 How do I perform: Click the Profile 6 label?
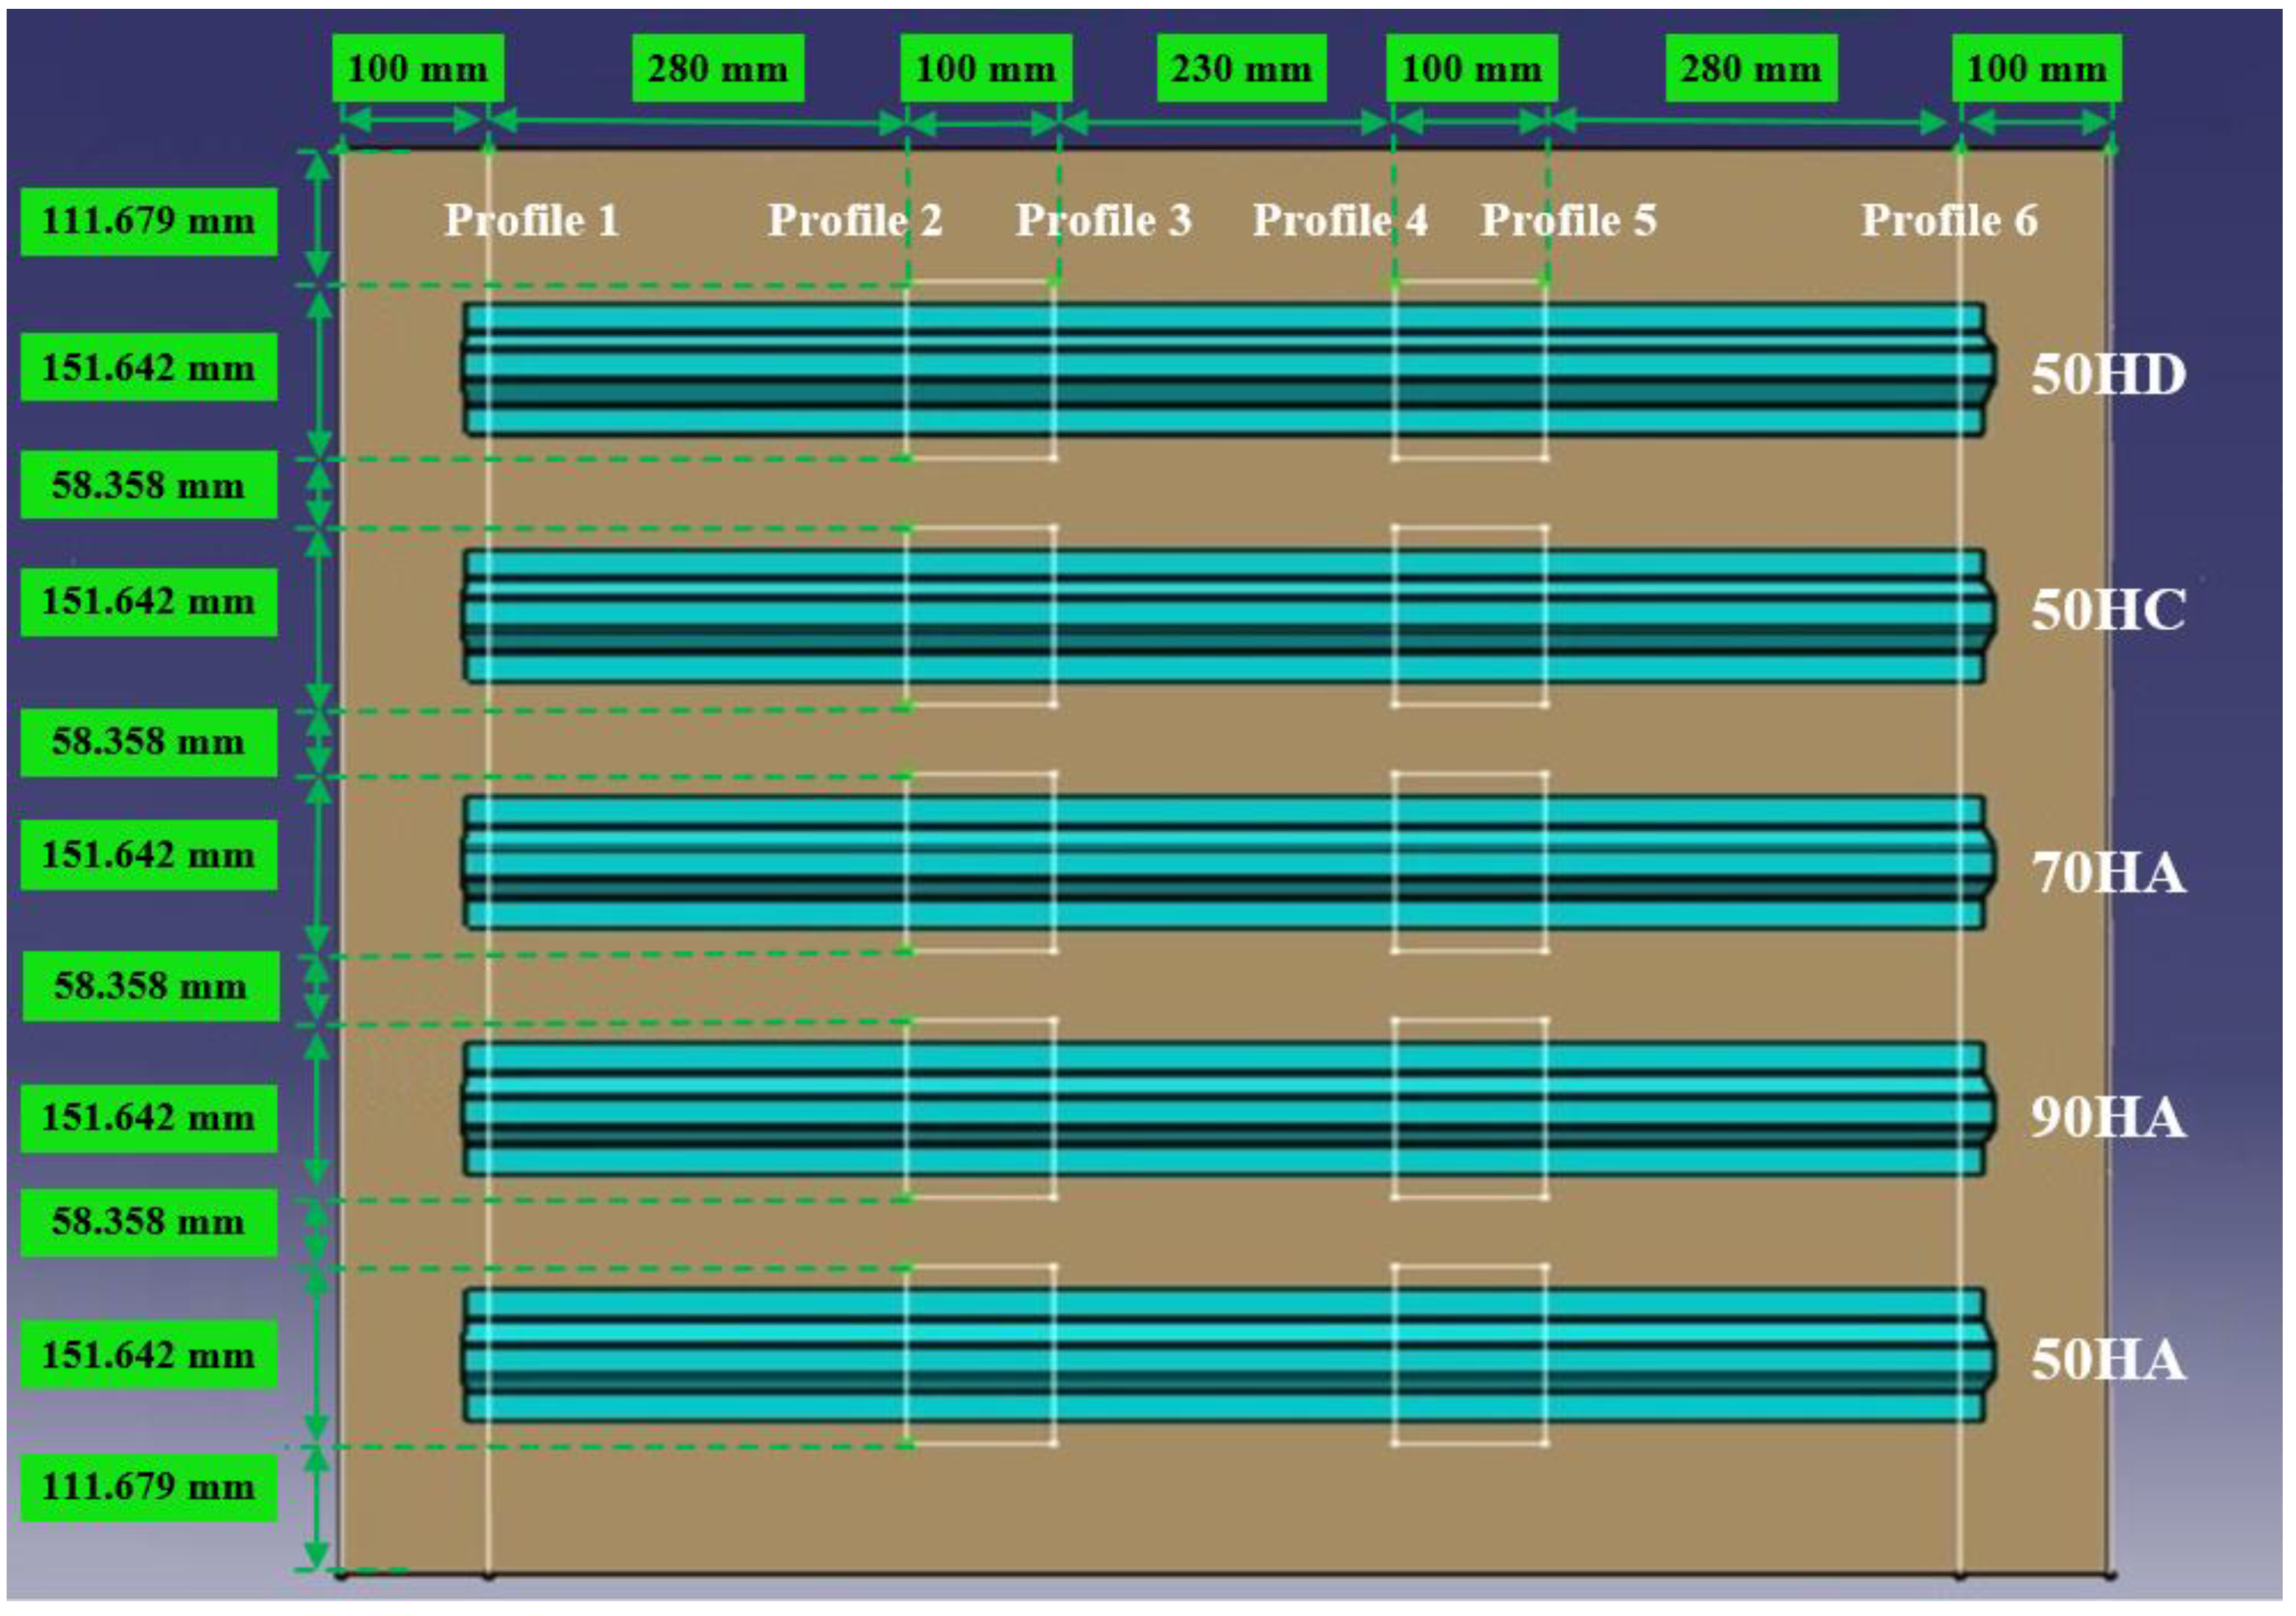[1948, 221]
